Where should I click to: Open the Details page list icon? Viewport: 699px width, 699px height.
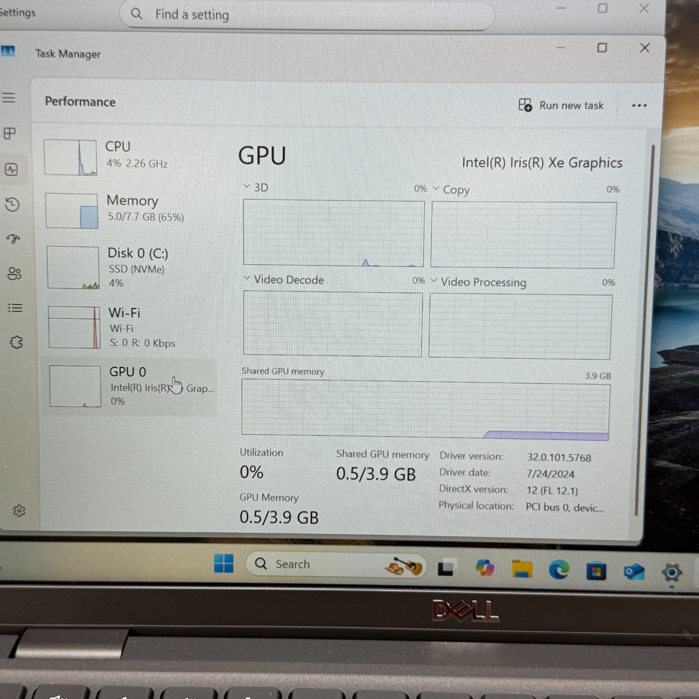(15, 308)
